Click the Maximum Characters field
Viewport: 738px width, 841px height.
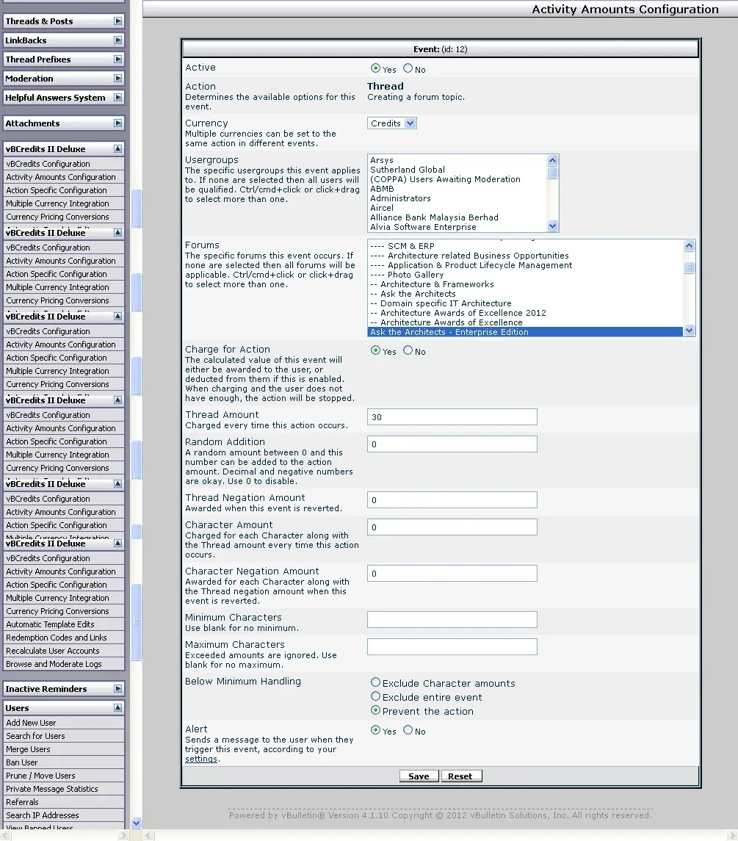pyautogui.click(x=452, y=647)
